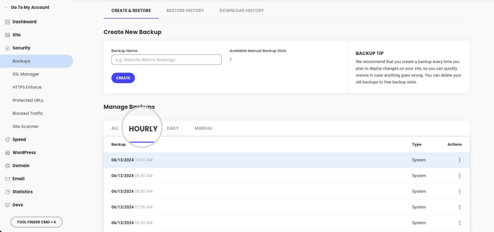Select the Manual backups tab
This screenshot has height=232, width=494.
click(203, 128)
